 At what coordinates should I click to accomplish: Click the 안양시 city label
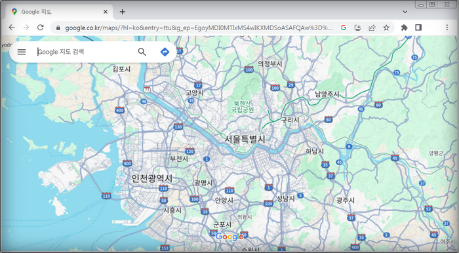coord(224,201)
